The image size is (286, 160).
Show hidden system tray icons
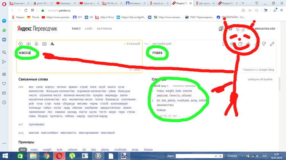tap(243, 156)
